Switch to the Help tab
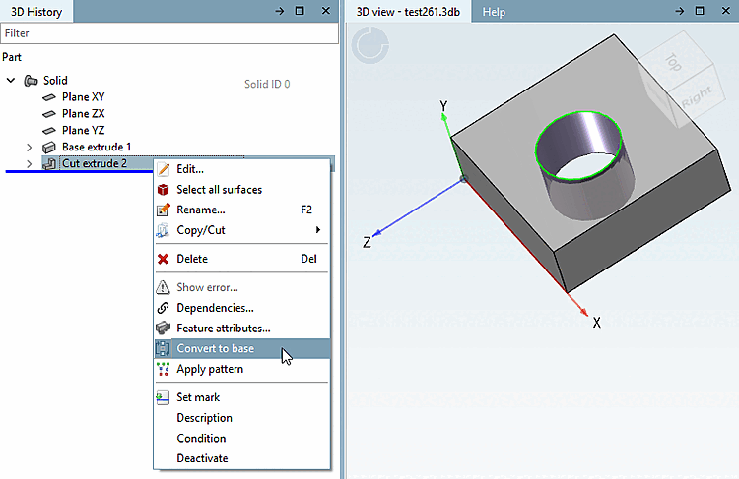 (494, 12)
